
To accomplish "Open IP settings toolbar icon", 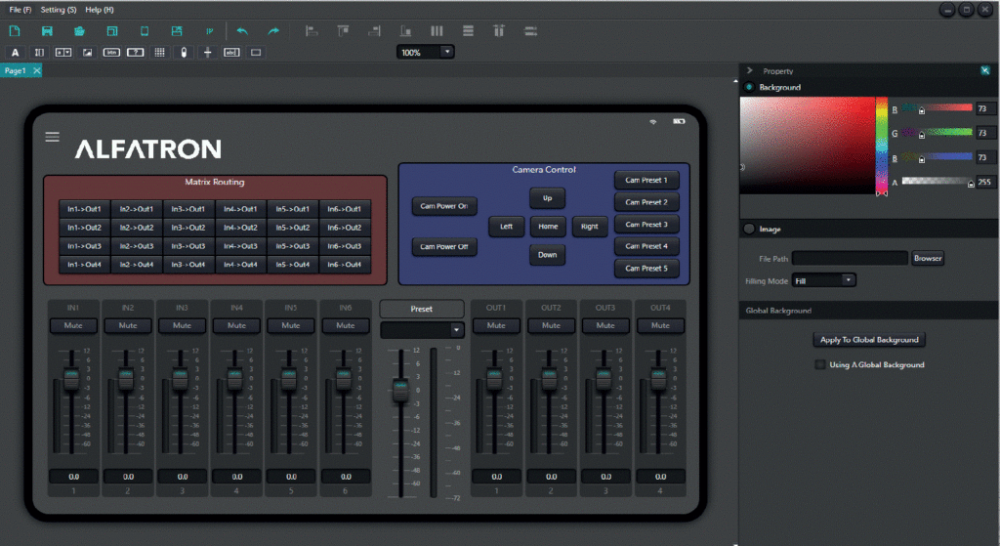I will (x=209, y=30).
